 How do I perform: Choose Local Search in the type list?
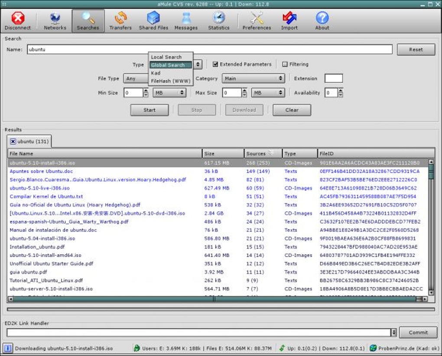pos(166,57)
